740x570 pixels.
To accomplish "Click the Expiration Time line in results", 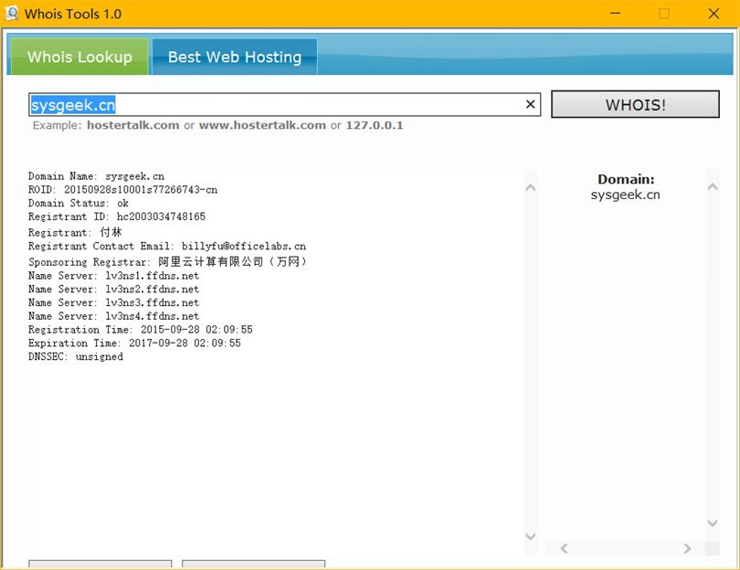I will tap(134, 343).
